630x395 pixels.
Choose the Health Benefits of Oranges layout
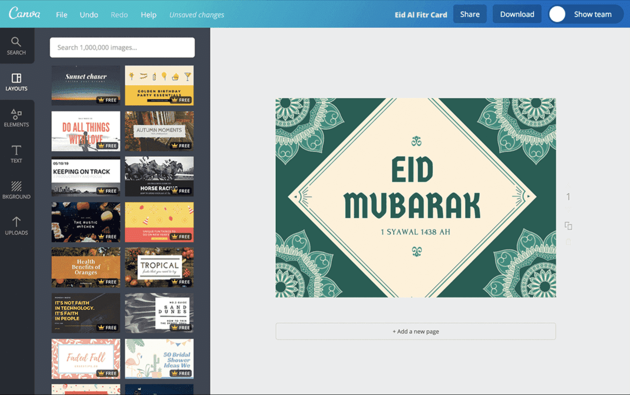[86, 268]
